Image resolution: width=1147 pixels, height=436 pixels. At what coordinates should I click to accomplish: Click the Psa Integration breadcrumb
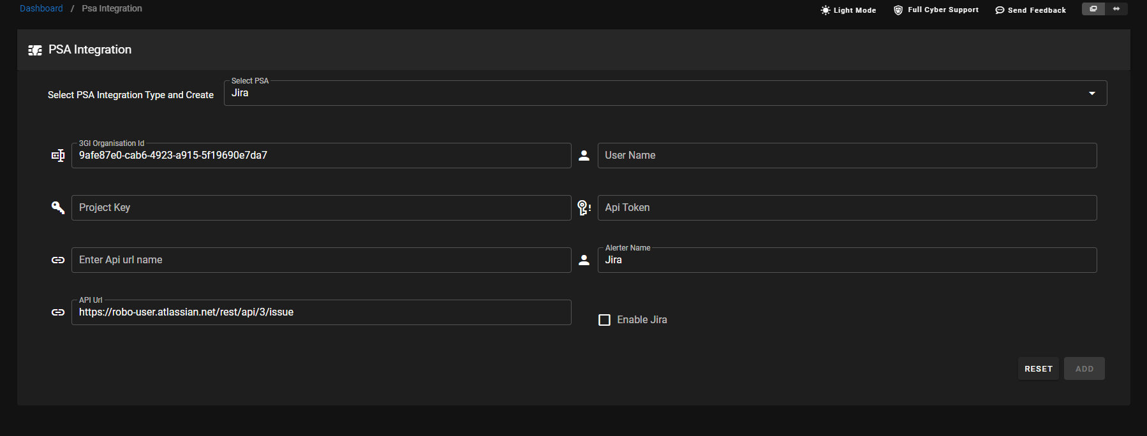click(x=112, y=8)
